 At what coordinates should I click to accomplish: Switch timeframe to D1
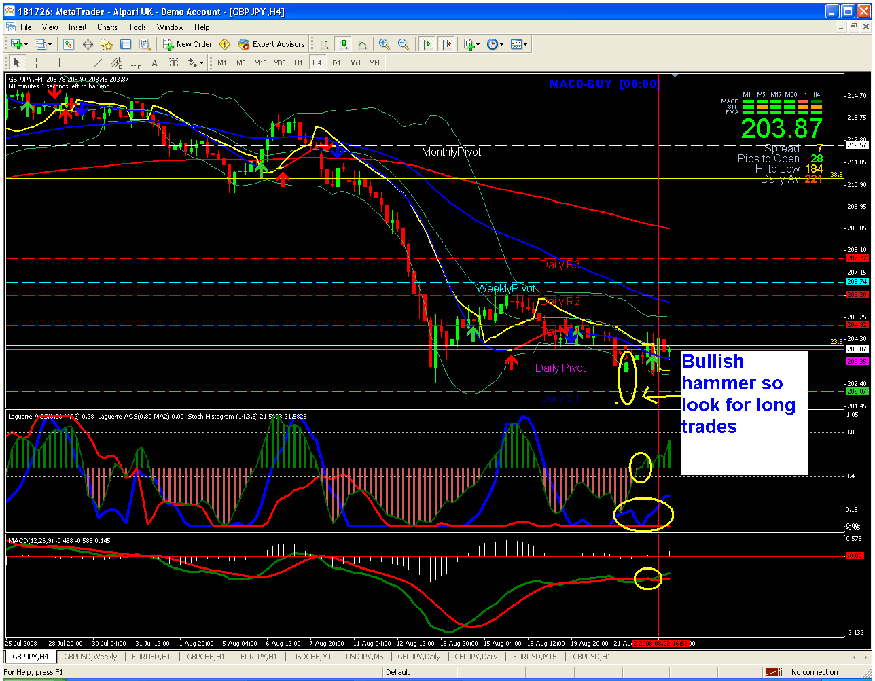click(x=337, y=63)
